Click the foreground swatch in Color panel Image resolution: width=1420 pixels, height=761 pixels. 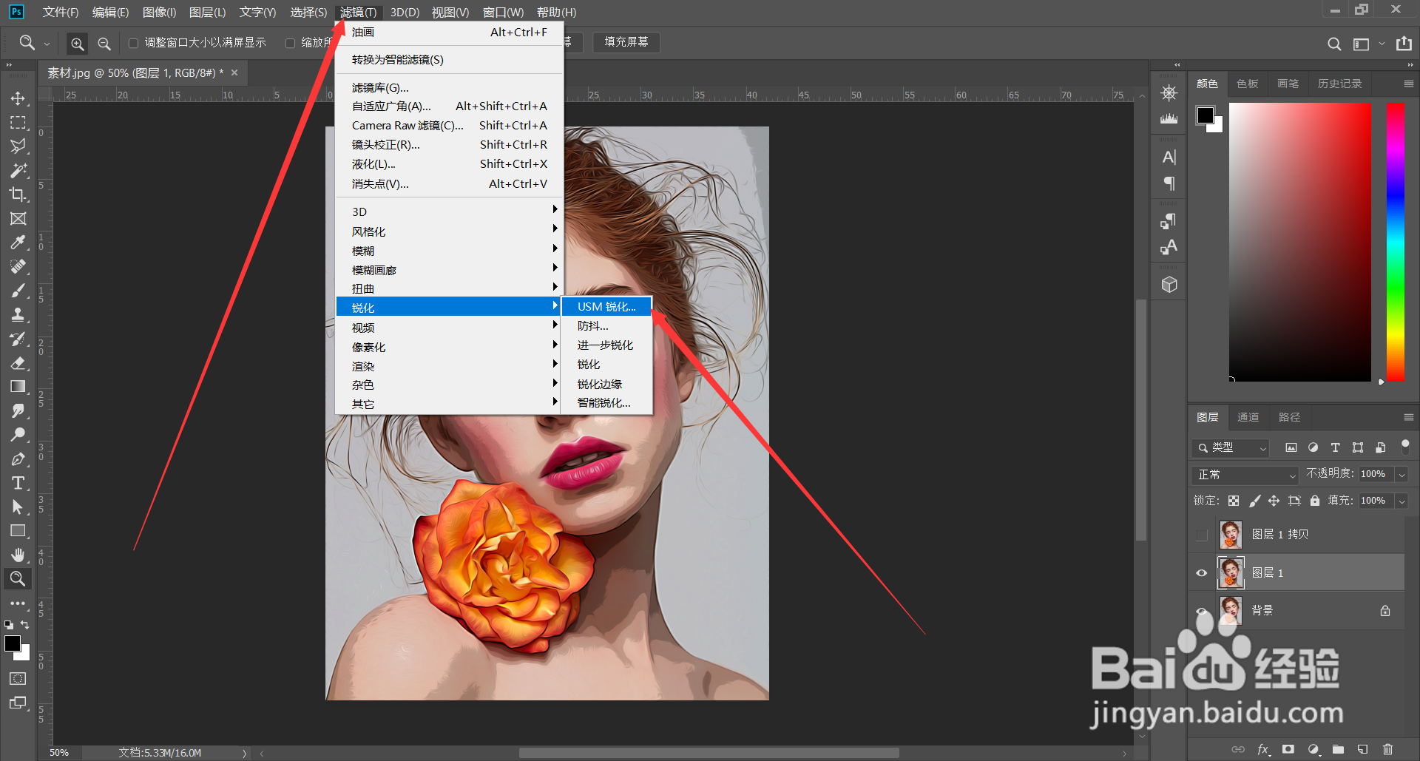(1206, 115)
